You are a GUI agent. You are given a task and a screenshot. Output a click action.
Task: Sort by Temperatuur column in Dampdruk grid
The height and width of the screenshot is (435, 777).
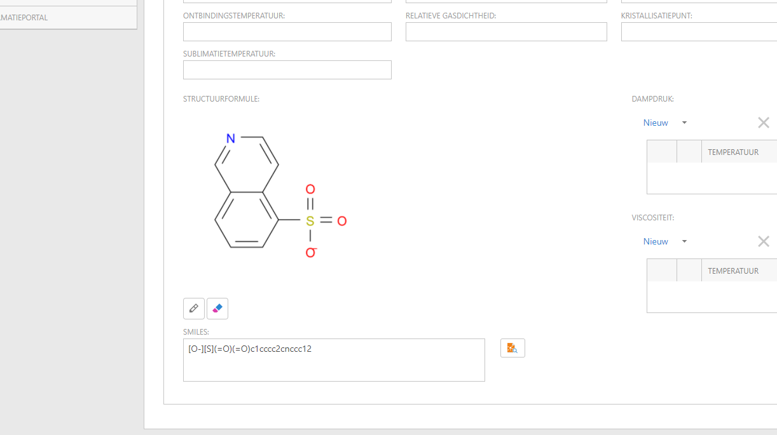click(733, 152)
